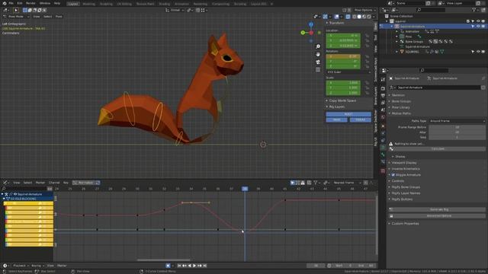Open the Paths Type dropdown
Screen dimensions: 488x274
tap(457, 121)
